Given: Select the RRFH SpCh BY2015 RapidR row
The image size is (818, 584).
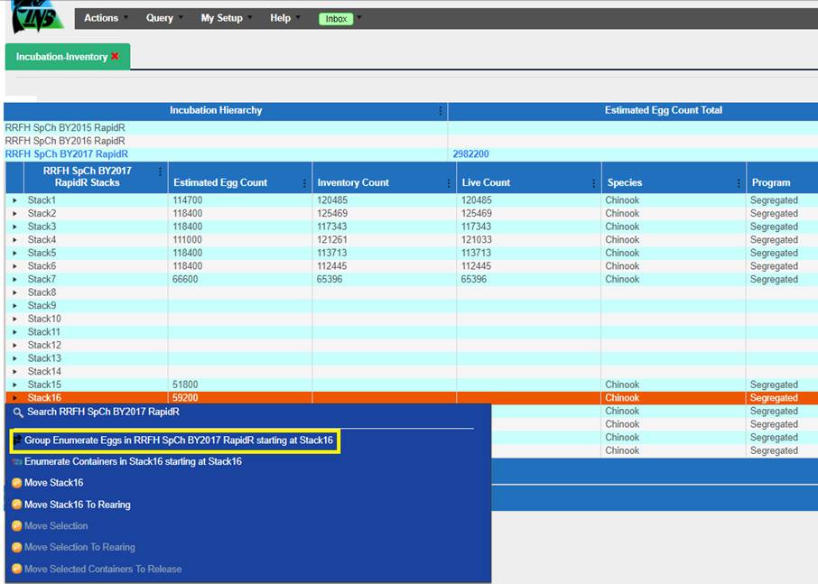Looking at the screenshot, I should (x=65, y=127).
